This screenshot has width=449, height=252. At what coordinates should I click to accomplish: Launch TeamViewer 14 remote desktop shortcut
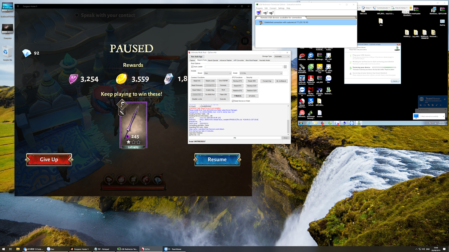302,92
